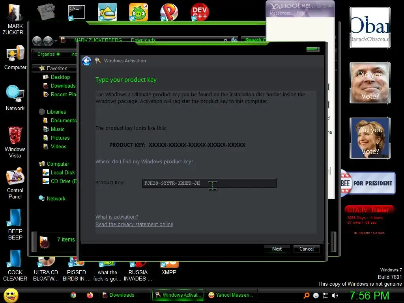Open the network tray icon
The image size is (404, 303).
pos(325,296)
